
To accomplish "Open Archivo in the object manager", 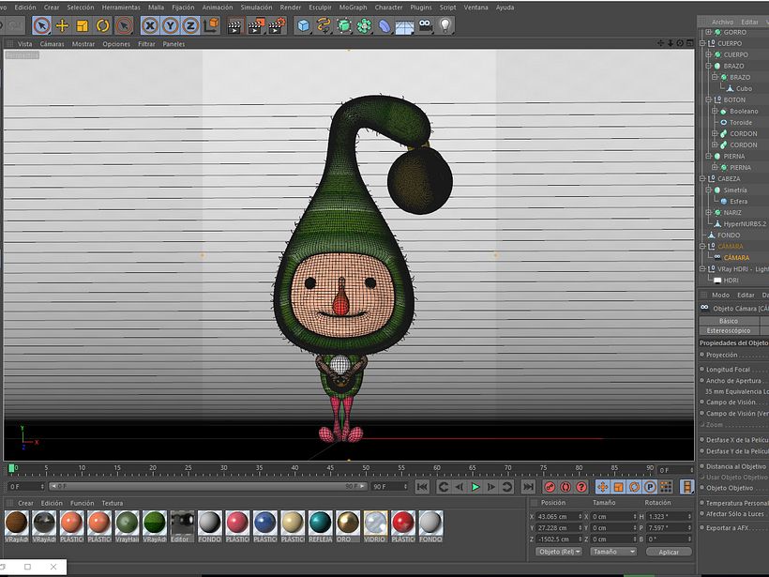I will (x=722, y=22).
